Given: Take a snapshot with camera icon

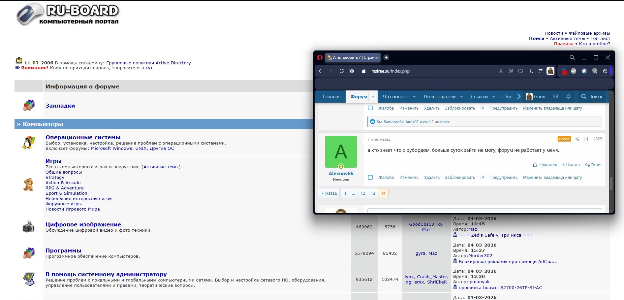Looking at the screenshot, I should pyautogui.click(x=501, y=71).
